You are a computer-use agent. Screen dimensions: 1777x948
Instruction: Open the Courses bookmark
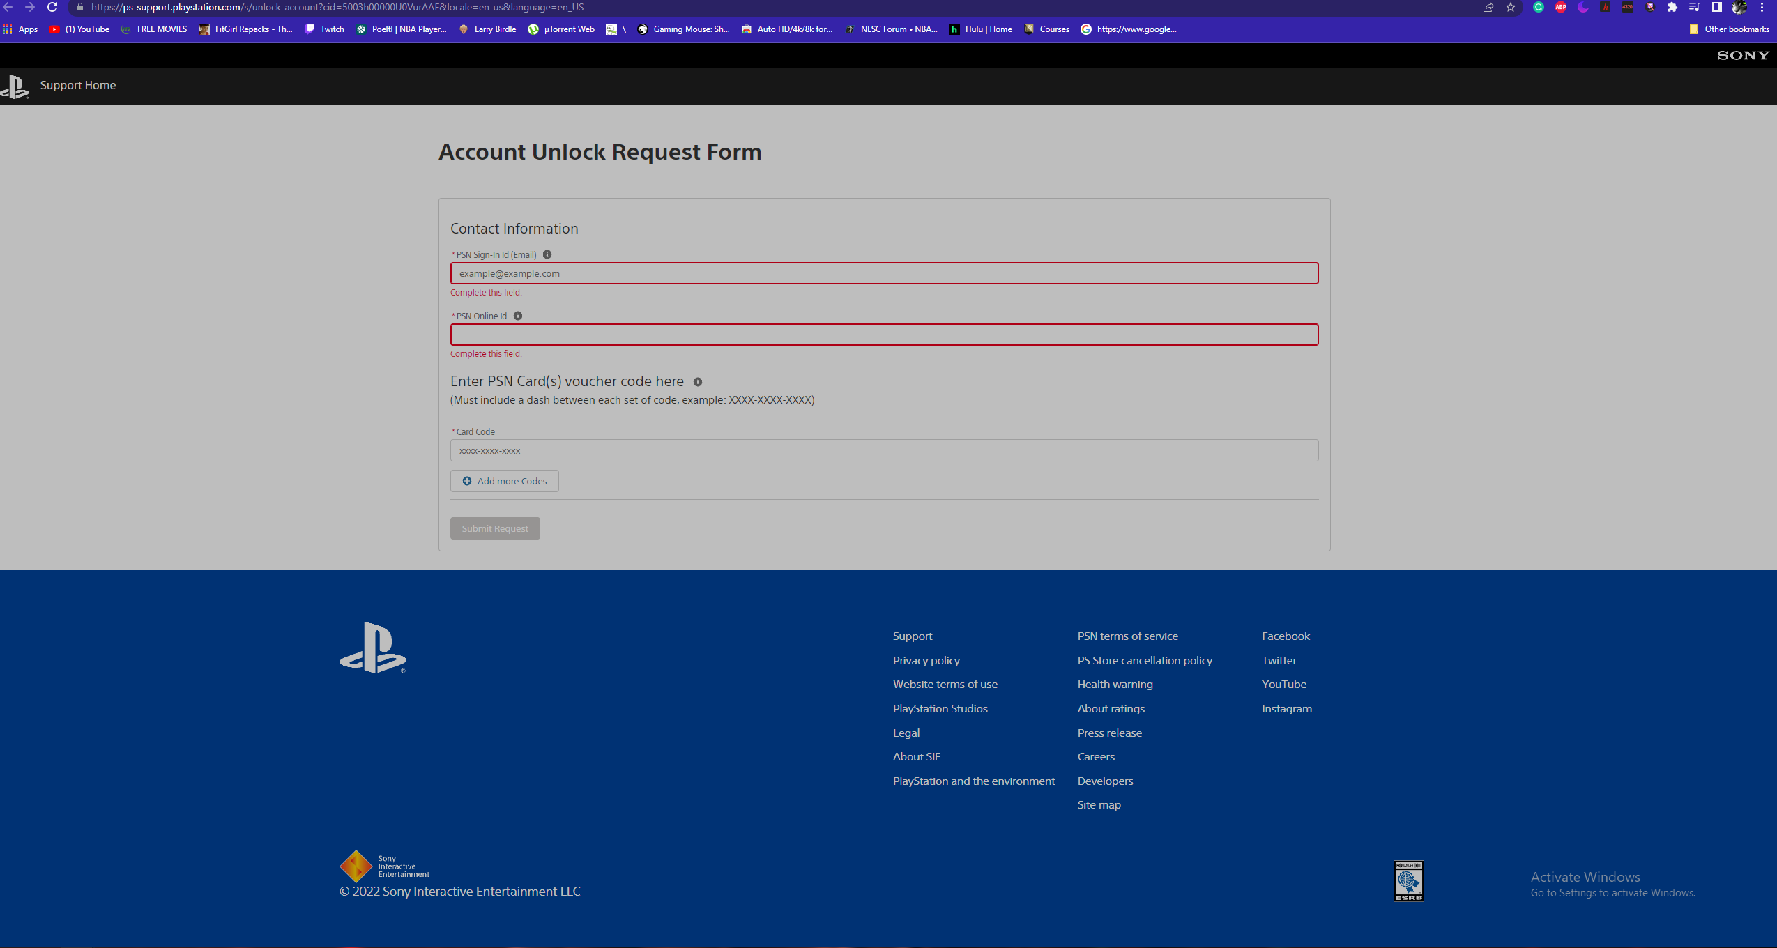click(x=1047, y=29)
